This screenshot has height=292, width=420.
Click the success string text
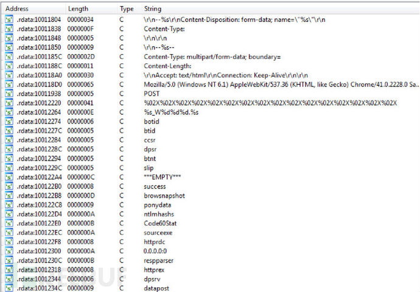click(x=155, y=186)
